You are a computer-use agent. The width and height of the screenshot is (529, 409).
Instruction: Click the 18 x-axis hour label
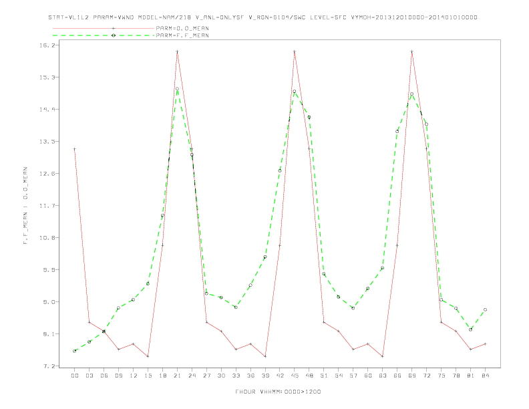pos(162,376)
